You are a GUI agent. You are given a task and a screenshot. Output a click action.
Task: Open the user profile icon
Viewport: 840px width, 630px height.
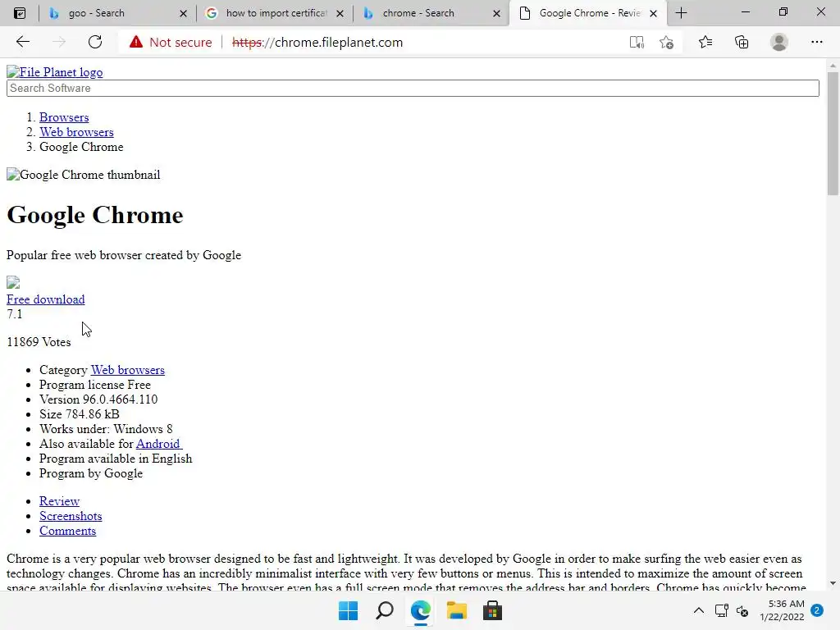point(779,42)
